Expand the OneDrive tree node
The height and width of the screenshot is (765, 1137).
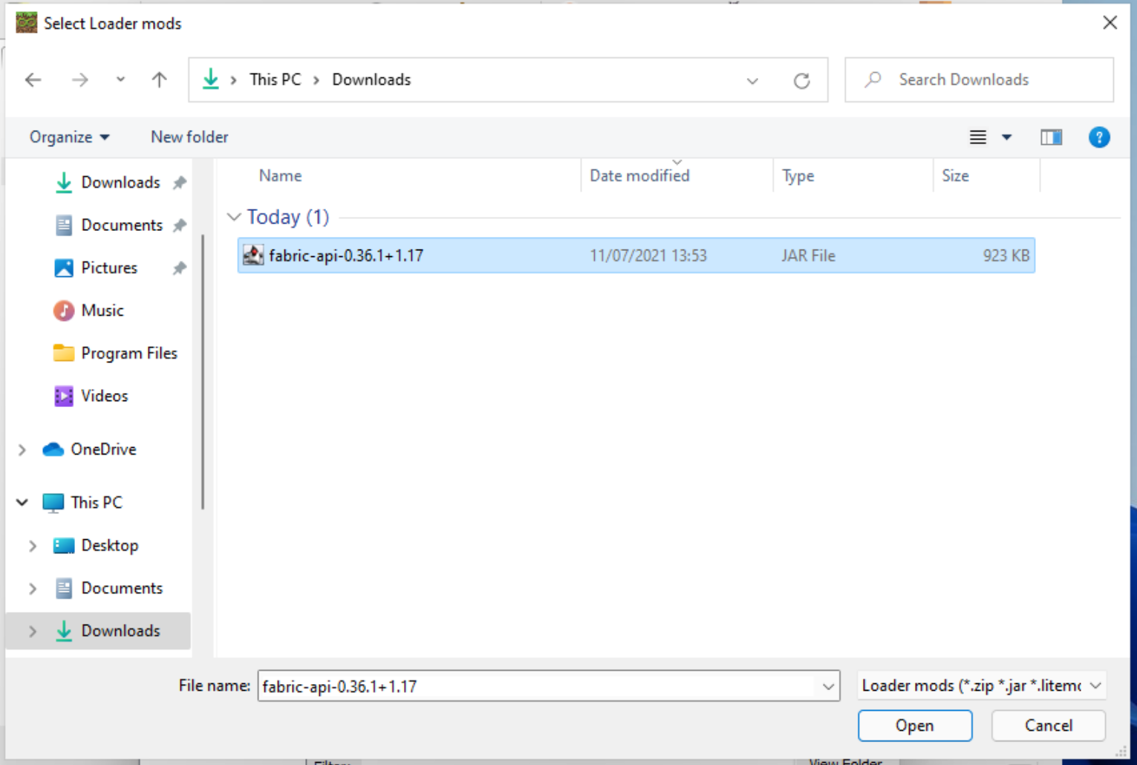point(22,450)
